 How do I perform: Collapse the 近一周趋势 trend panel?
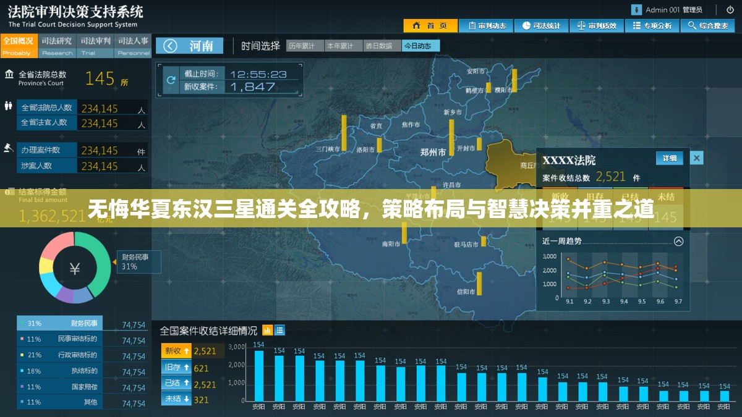coord(678,242)
